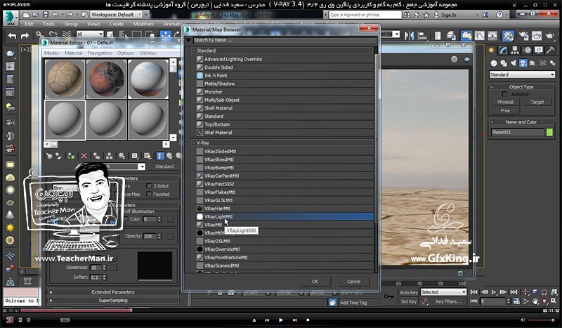Switch to the Motion command panel tab
This screenshot has width=562, height=328.
tap(528, 50)
